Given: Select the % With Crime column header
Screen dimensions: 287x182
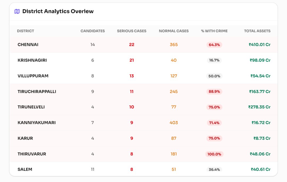Looking at the screenshot, I should coord(214,31).
